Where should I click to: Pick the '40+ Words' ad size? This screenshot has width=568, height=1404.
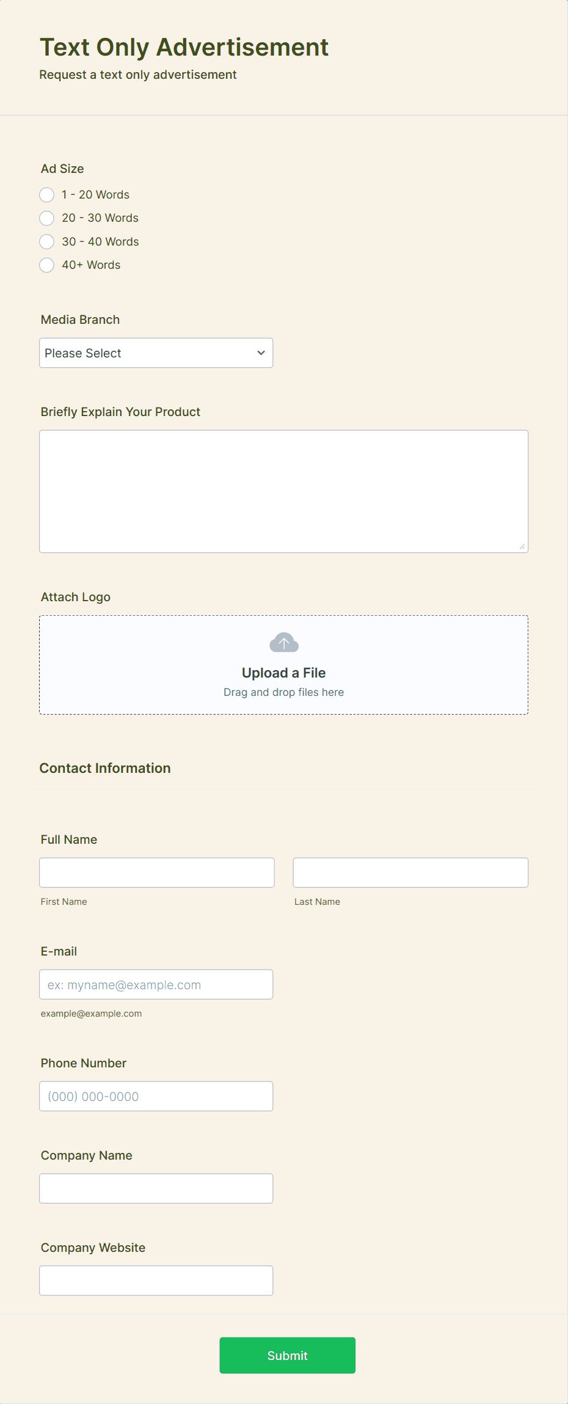click(46, 265)
